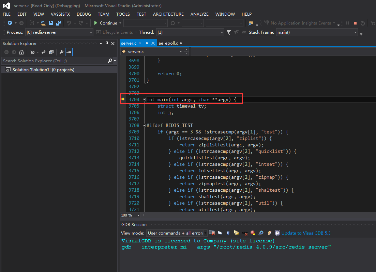
Task: Open the 100 % zoom dropdown
Action: pyautogui.click(x=138, y=215)
